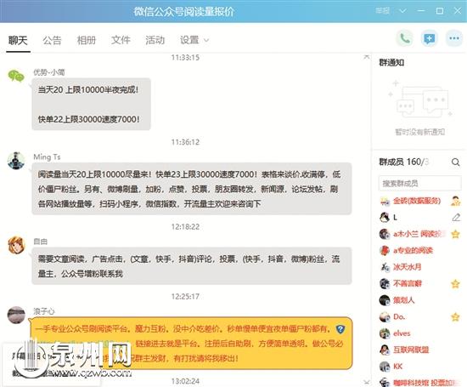Click star icon beside 不善言辞
The image size is (467, 387).
coord(455,284)
